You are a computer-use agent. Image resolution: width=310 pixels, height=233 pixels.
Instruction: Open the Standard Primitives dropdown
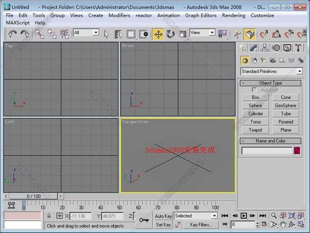(272, 71)
